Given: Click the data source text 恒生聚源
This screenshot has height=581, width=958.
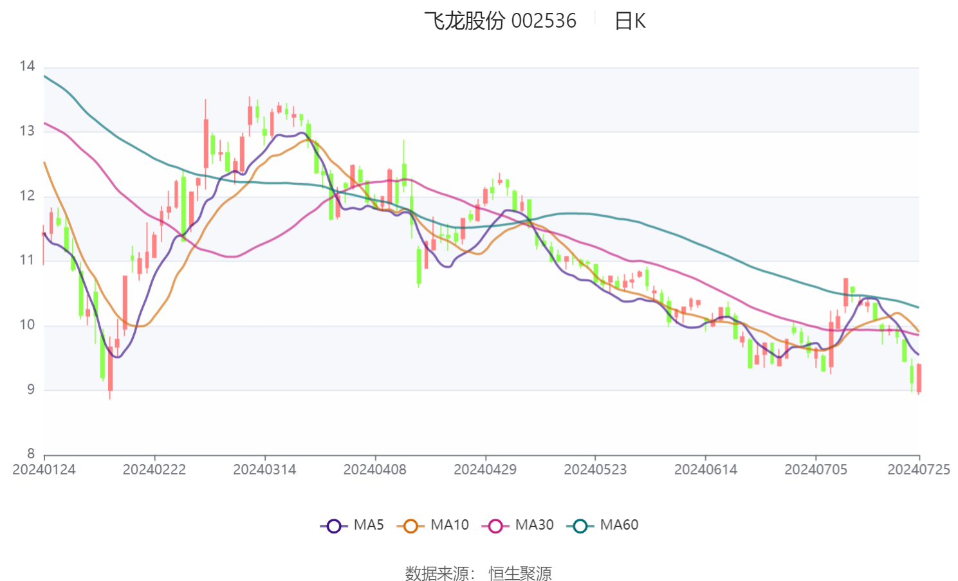Looking at the screenshot, I should tap(520, 573).
